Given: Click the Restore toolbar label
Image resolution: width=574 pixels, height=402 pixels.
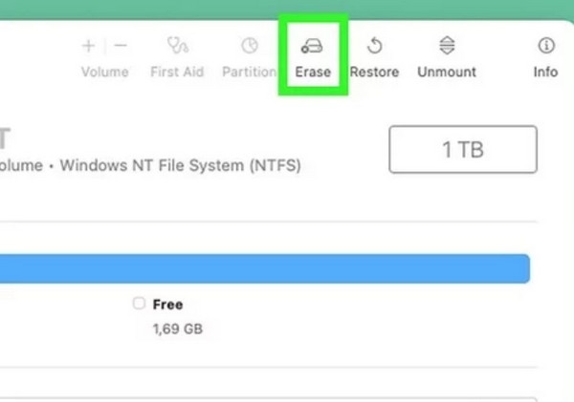Looking at the screenshot, I should (374, 72).
